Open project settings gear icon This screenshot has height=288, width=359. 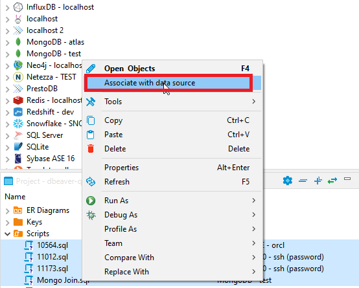point(288,181)
